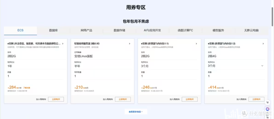
Task: Click the e实例 (处理器与内存比1:1) title
Action: (x=155, y=44)
